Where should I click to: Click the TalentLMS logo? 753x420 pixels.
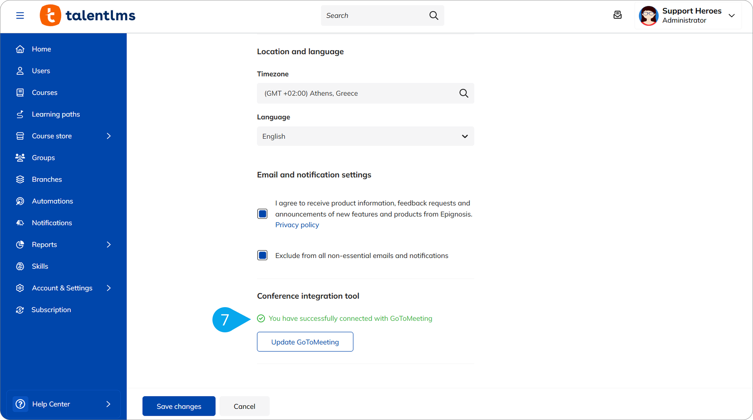pyautogui.click(x=87, y=15)
